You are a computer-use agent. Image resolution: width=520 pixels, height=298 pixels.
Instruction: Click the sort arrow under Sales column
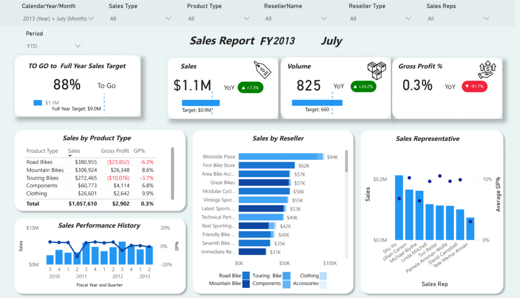70,156
